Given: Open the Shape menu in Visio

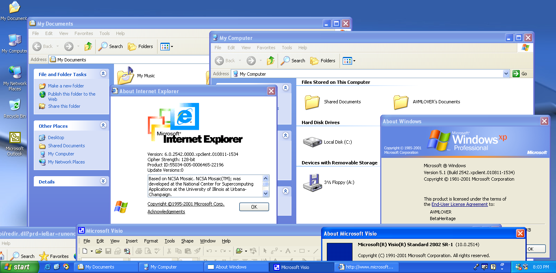Looking at the screenshot, I should coord(187,241).
